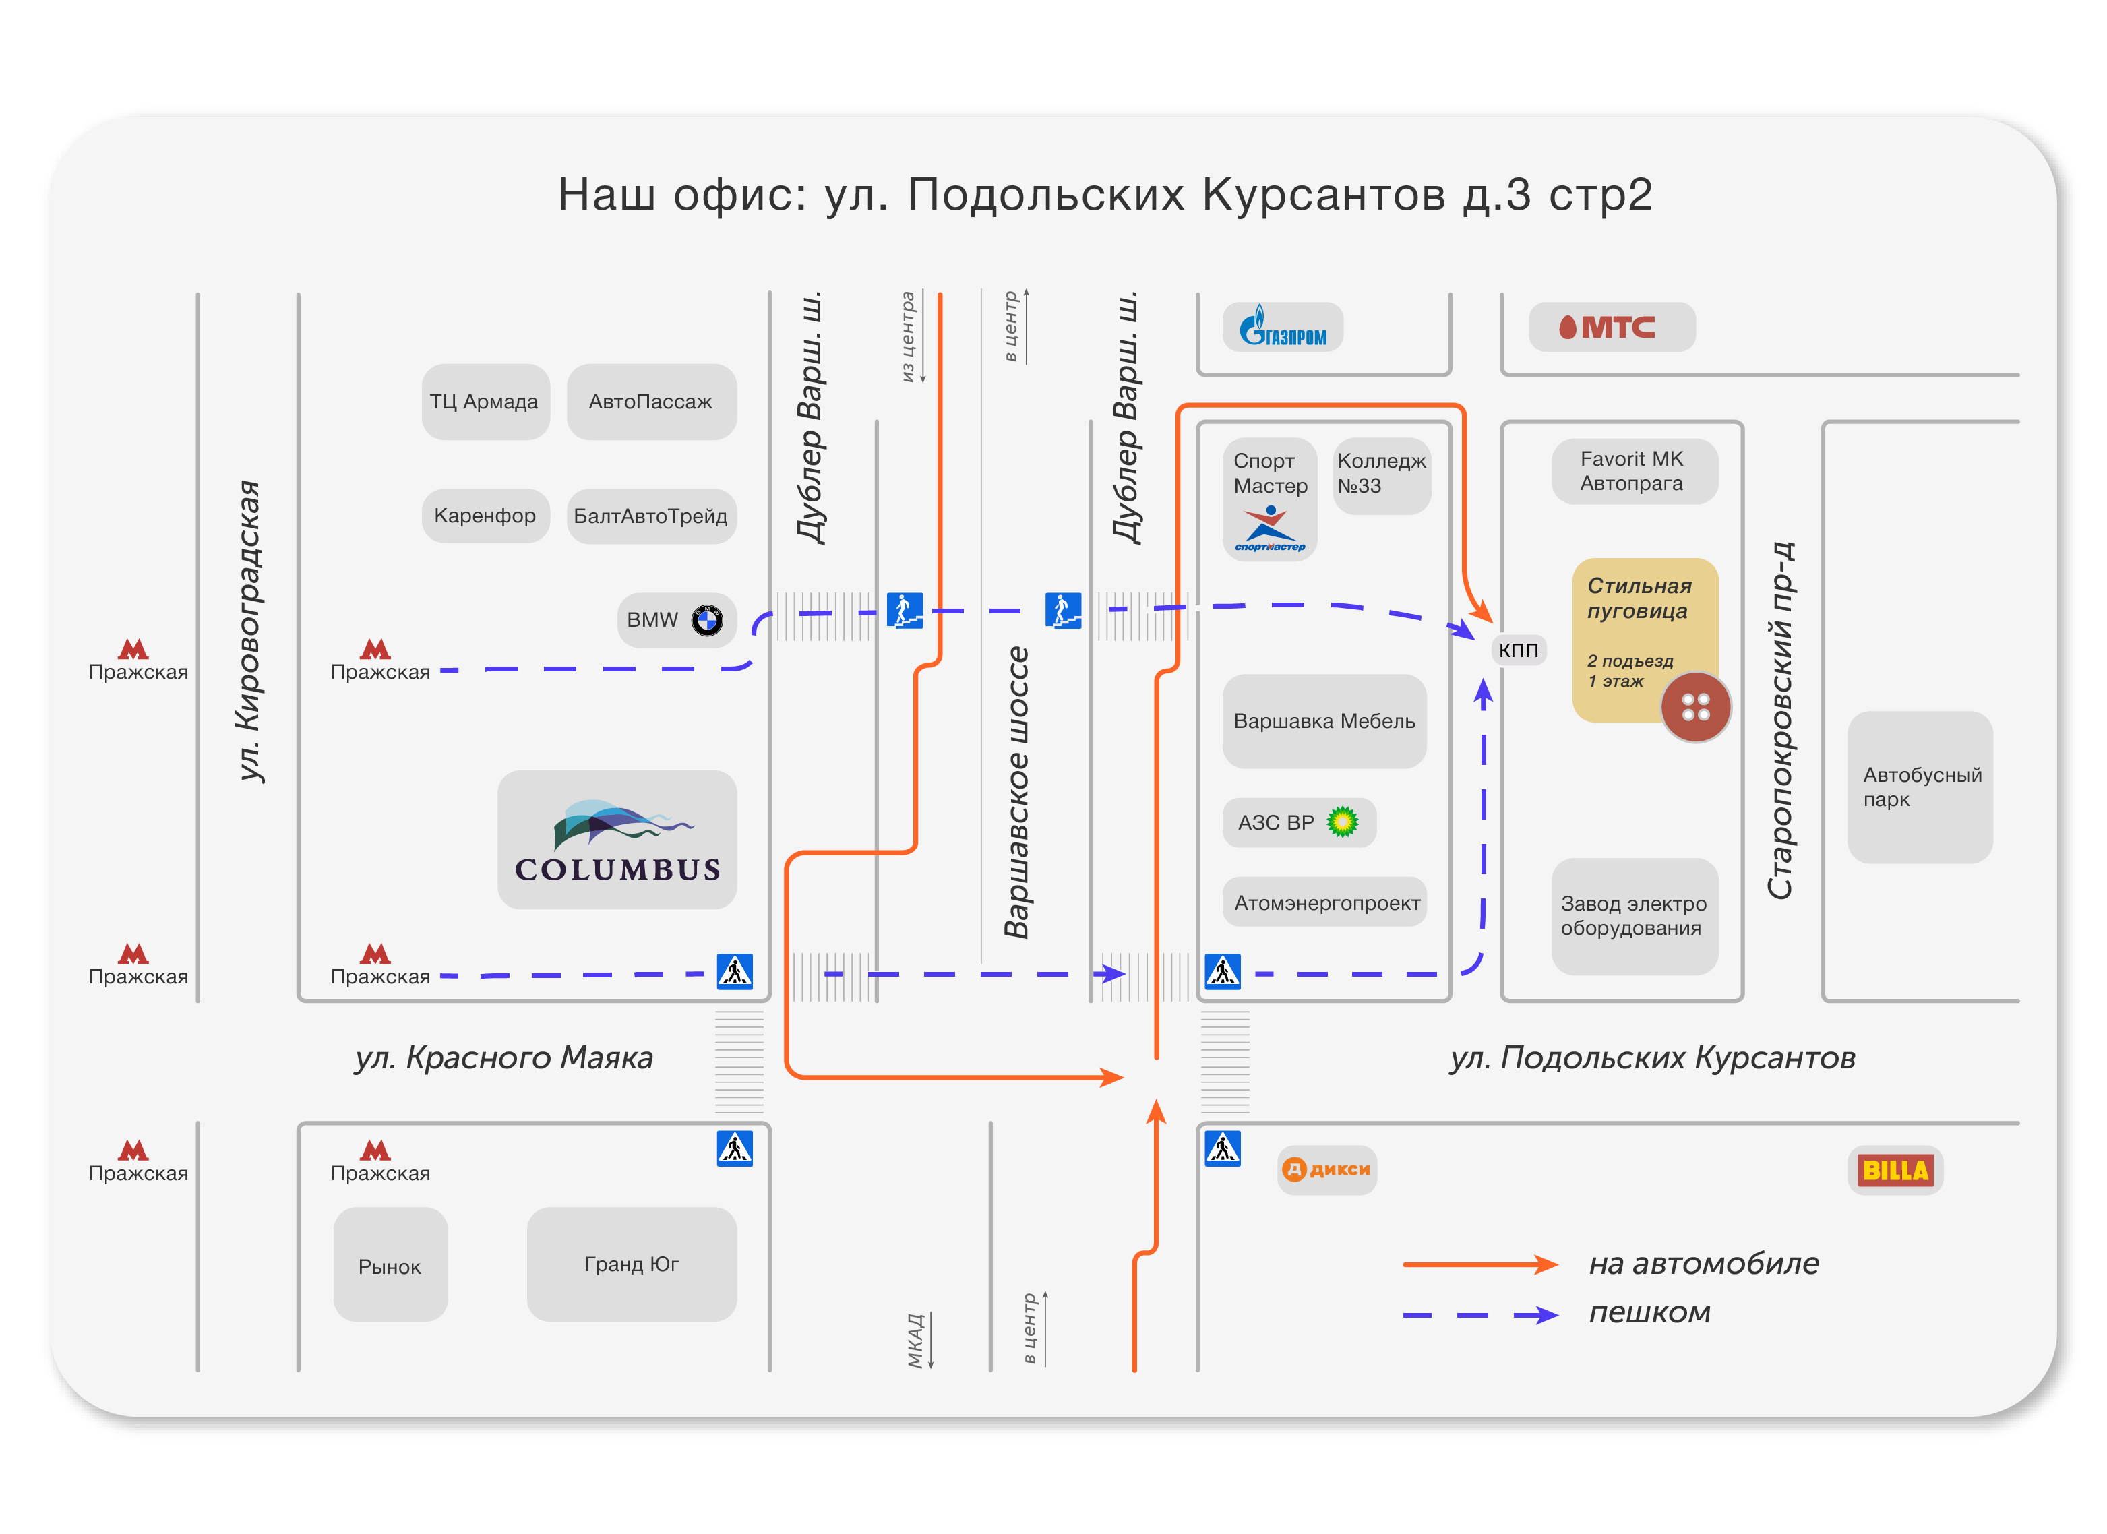Screen dimensions: 2107x1534
Task: Click the red button icon on office
Action: 1695,707
